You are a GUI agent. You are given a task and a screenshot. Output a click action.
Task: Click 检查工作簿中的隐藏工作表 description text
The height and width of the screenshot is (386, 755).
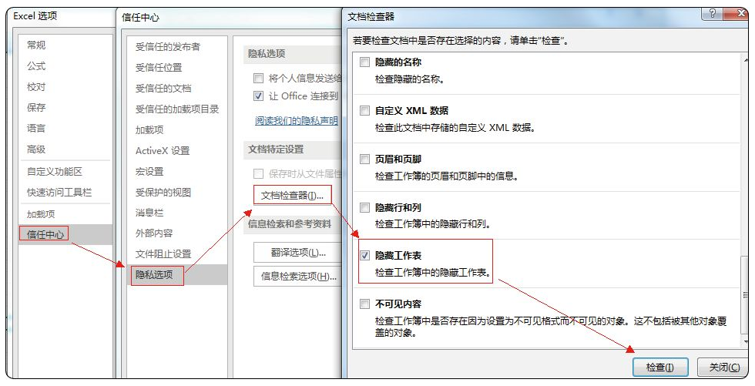433,273
